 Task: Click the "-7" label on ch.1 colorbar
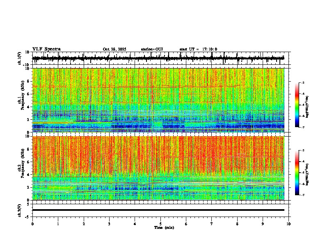pyautogui.click(x=303, y=128)
